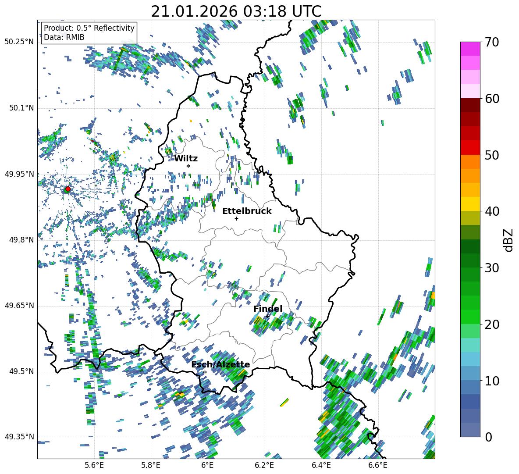Click the 70 tick label on colorbar
This screenshot has height=474, width=519.
pos(491,43)
